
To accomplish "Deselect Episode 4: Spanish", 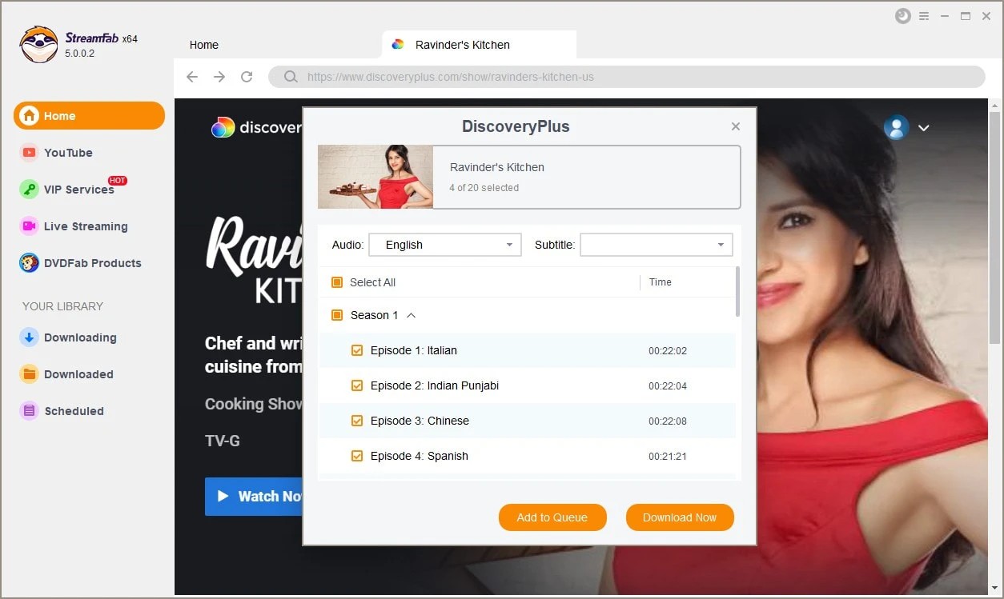I will (357, 456).
